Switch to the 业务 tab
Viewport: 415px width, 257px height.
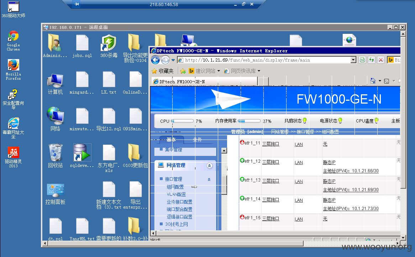click(x=197, y=140)
